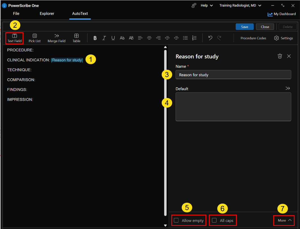Align text left
The image size is (300, 229).
140,38
